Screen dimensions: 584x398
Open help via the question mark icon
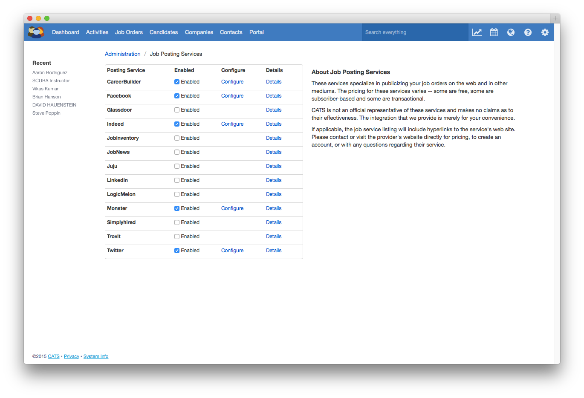528,32
